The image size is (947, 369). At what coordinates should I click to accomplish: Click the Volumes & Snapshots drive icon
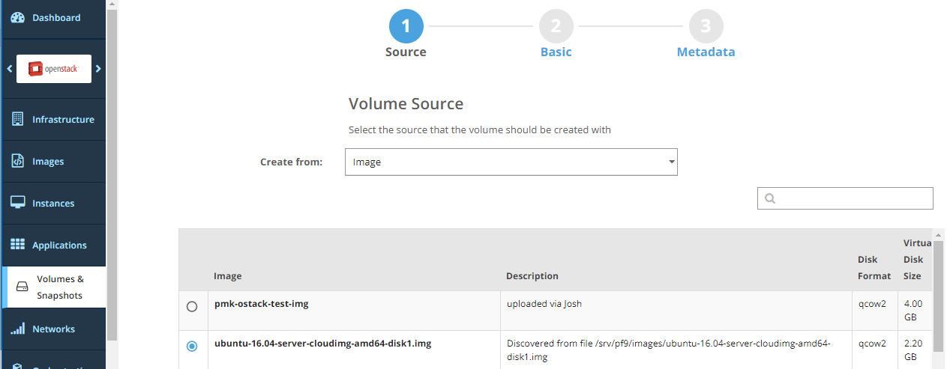click(22, 287)
